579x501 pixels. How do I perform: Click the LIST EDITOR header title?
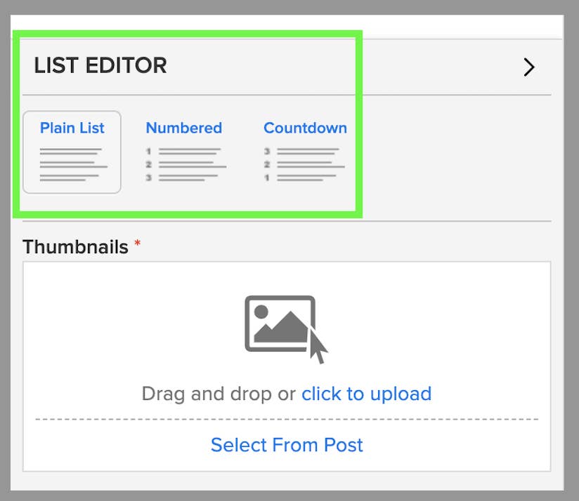100,66
